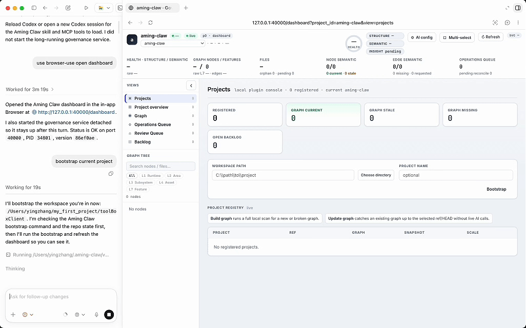Viewport: 526px width, 328px height.
Task: Click the Workspace Path input field
Action: pyautogui.click(x=283, y=175)
